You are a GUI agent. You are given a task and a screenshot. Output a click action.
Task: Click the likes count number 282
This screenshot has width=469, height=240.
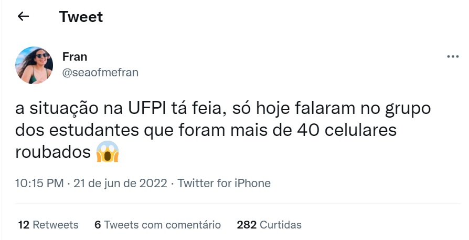[x=247, y=225]
